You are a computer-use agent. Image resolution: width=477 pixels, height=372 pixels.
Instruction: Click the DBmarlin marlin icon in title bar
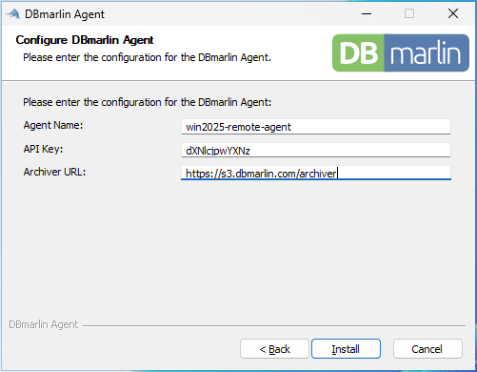tap(13, 14)
